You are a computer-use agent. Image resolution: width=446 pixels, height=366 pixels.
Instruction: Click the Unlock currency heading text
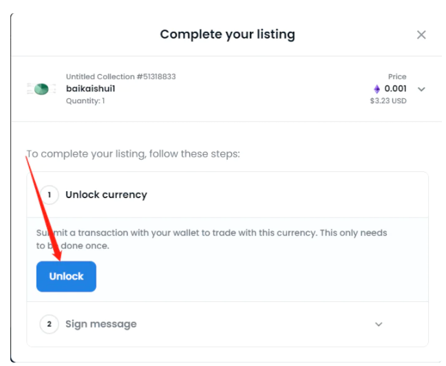click(x=107, y=195)
